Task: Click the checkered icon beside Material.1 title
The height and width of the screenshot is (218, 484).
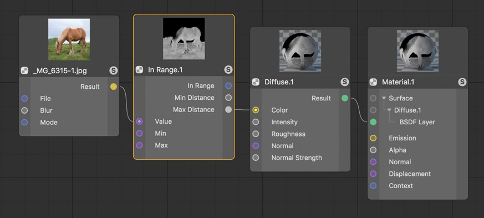Action: [373, 82]
